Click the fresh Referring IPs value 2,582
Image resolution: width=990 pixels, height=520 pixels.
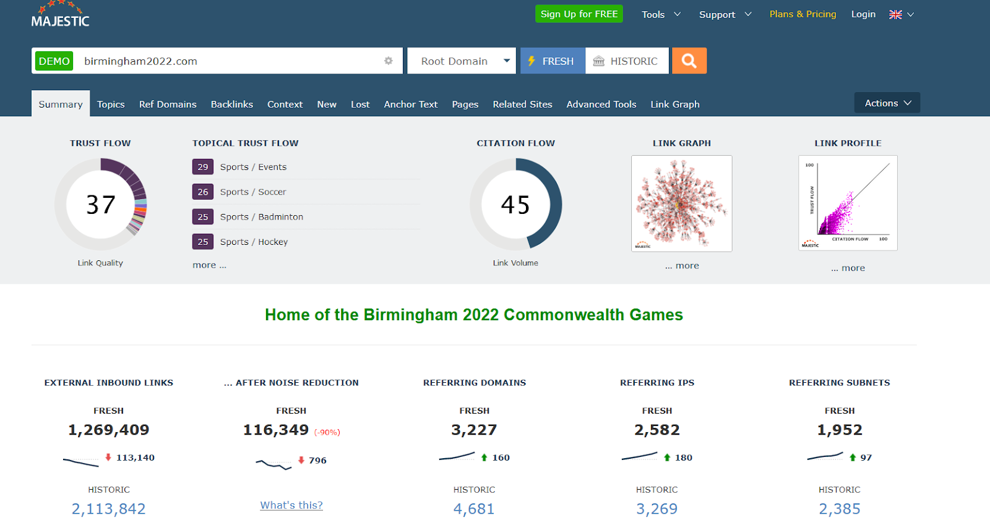coord(657,430)
